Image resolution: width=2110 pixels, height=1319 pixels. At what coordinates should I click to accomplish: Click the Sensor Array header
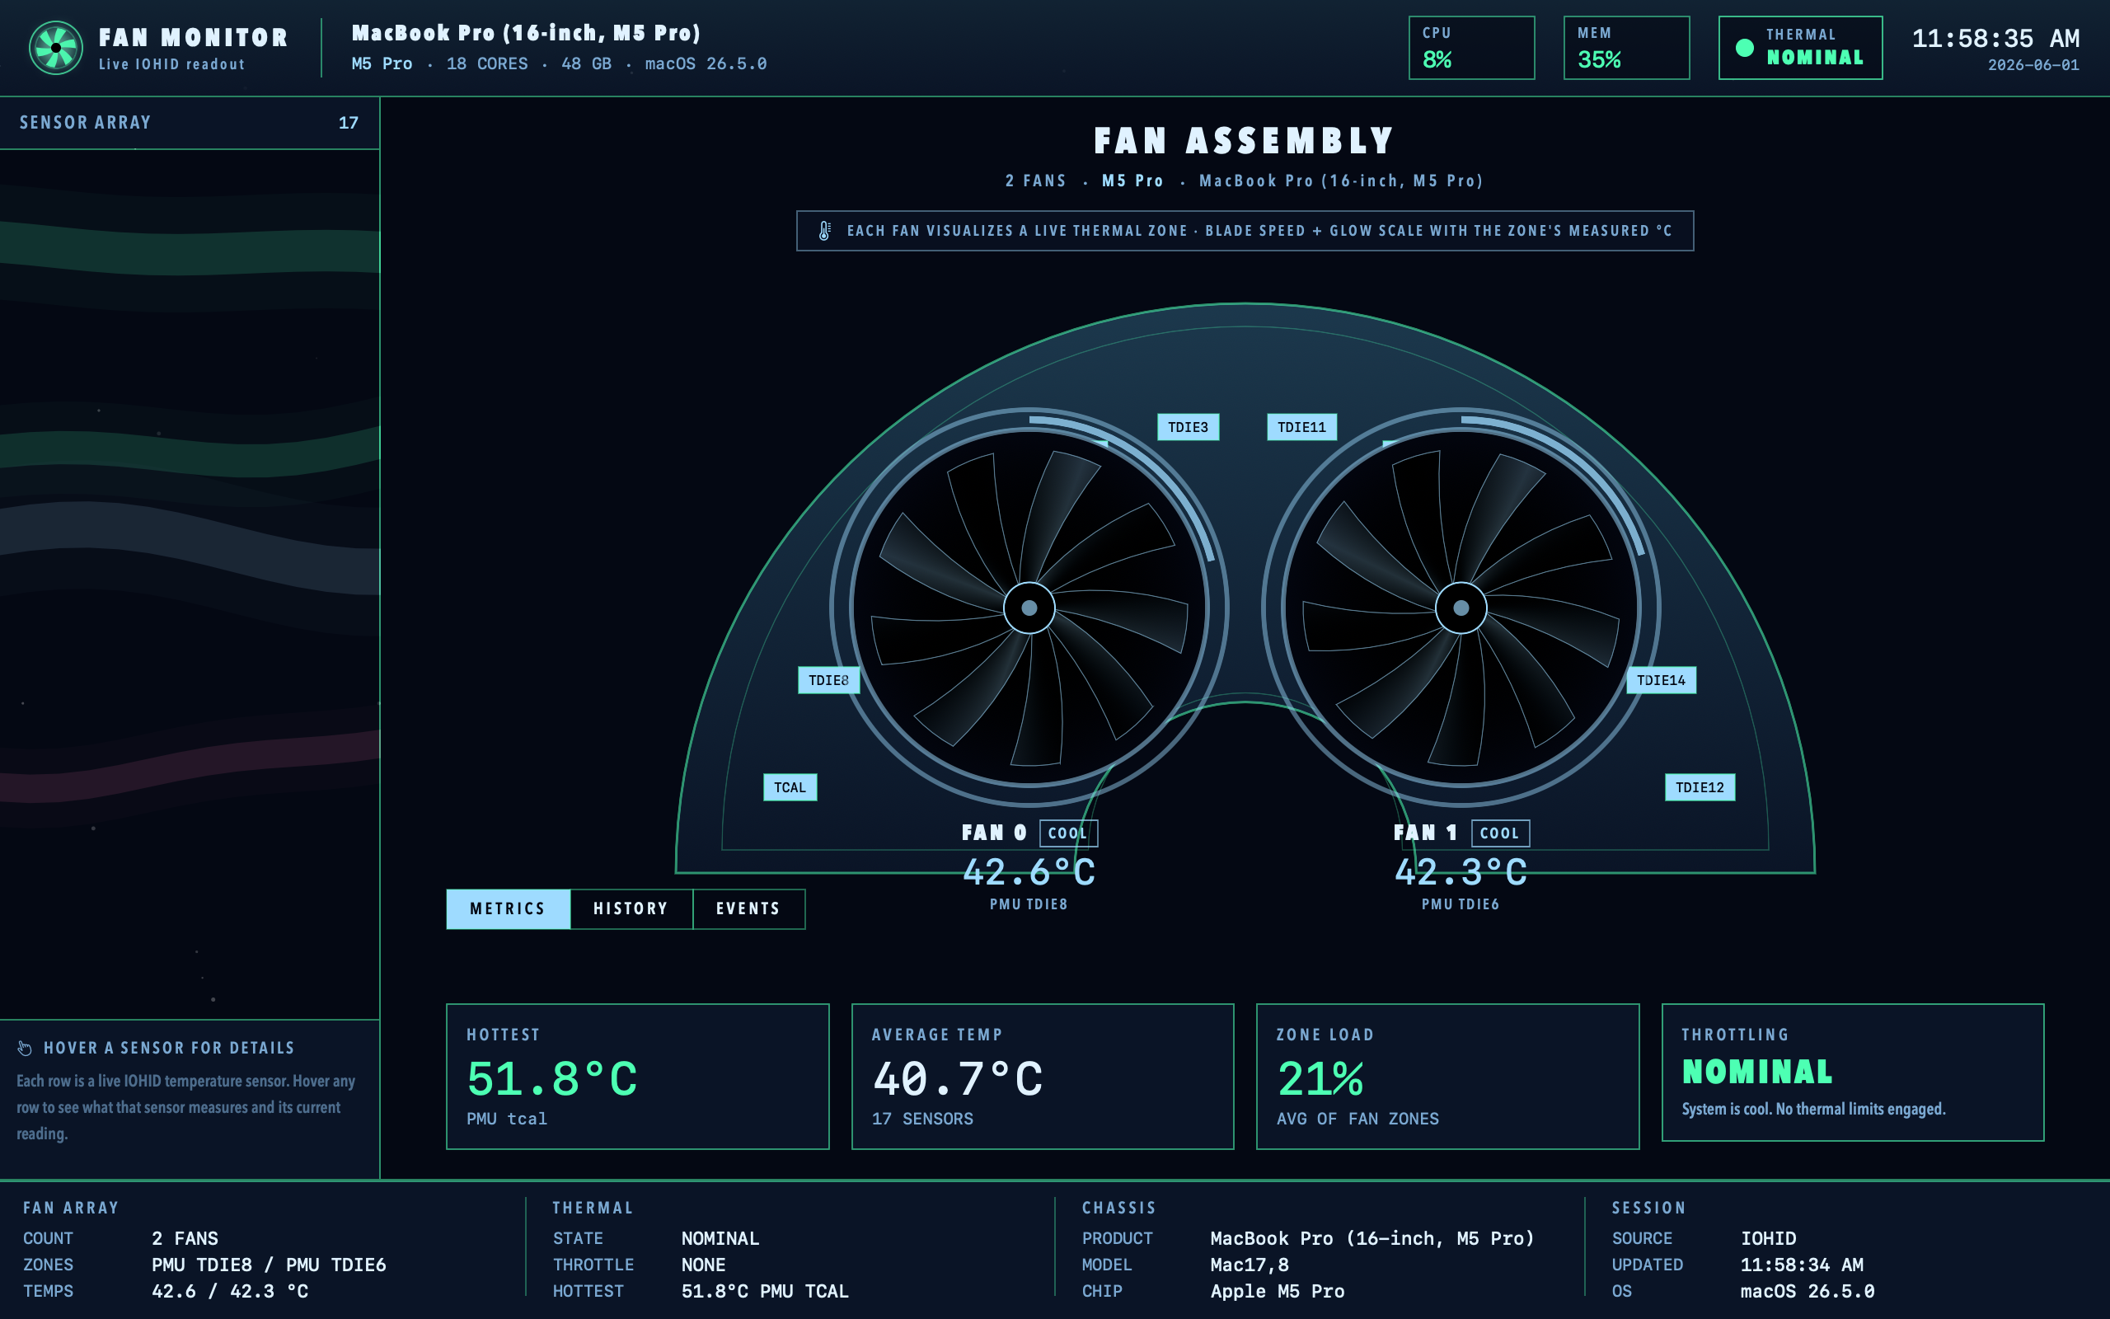(x=190, y=123)
